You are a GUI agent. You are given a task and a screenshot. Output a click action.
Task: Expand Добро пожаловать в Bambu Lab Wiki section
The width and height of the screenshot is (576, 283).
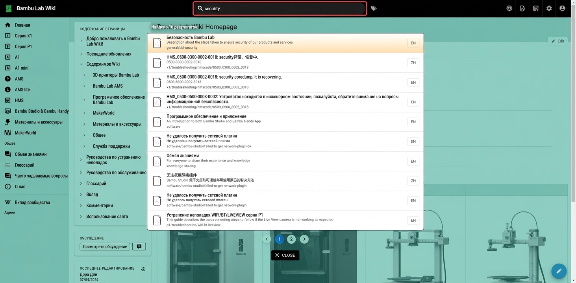point(81,41)
